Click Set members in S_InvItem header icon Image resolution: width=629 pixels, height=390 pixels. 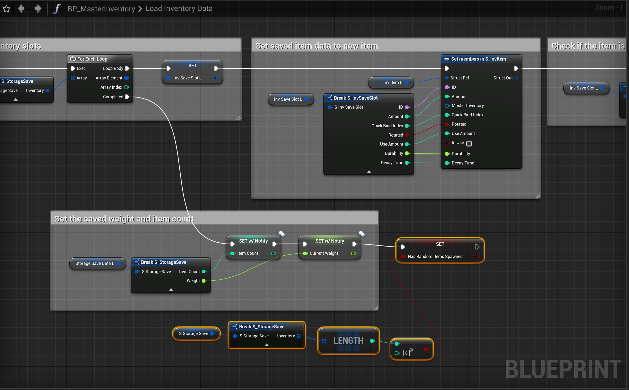point(447,59)
